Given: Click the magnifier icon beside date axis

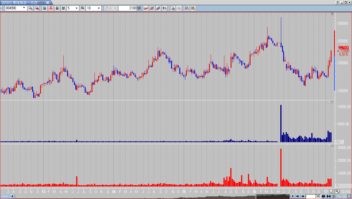Looking at the screenshot, I should (337, 191).
